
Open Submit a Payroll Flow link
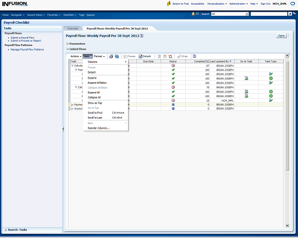point(22,38)
